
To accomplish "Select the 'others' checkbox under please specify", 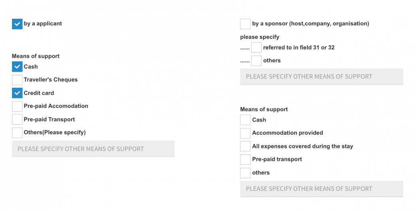I will tap(256, 61).
